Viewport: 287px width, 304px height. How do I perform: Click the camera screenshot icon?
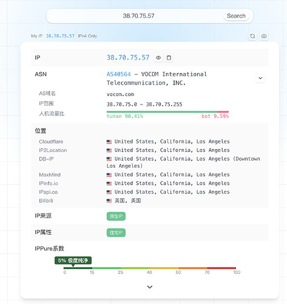tap(264, 36)
